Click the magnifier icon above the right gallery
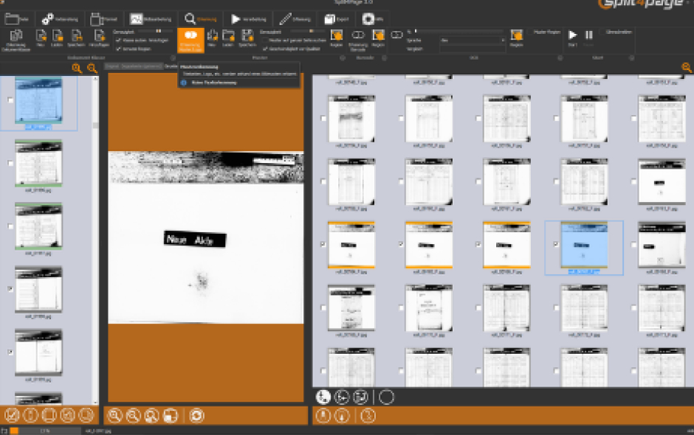 [687, 68]
